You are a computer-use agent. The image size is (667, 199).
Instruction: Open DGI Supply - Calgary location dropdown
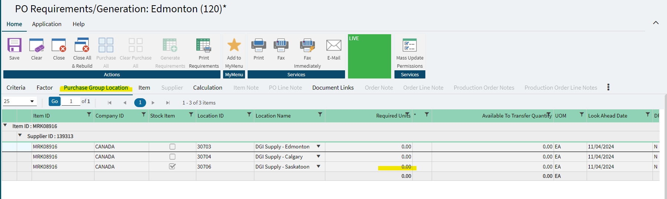point(318,157)
